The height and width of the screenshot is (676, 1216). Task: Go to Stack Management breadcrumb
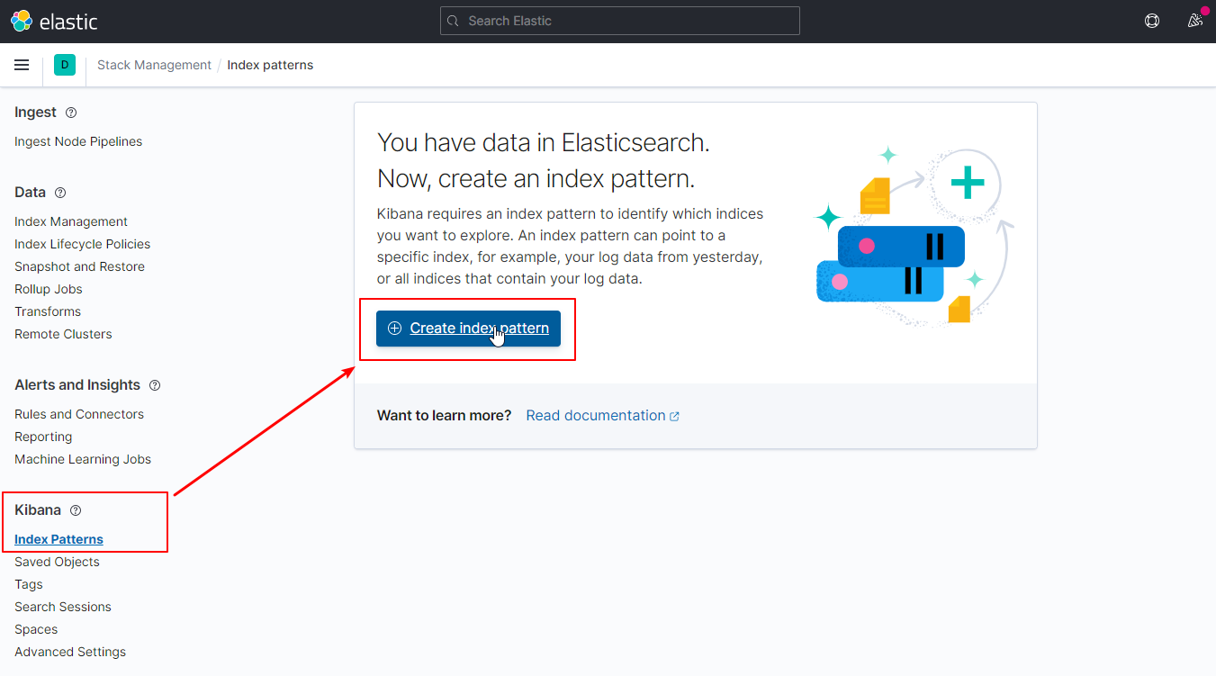(x=154, y=65)
